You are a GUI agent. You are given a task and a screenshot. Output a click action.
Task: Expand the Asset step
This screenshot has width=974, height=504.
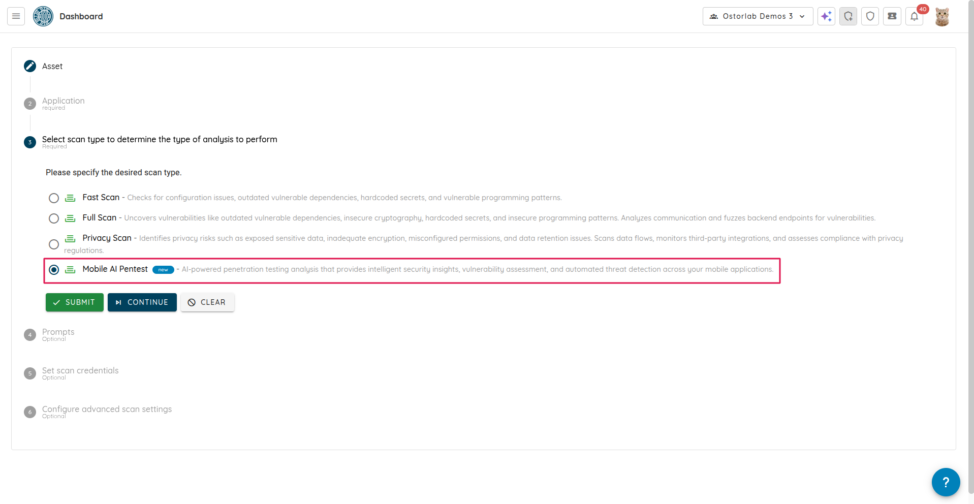[52, 67]
